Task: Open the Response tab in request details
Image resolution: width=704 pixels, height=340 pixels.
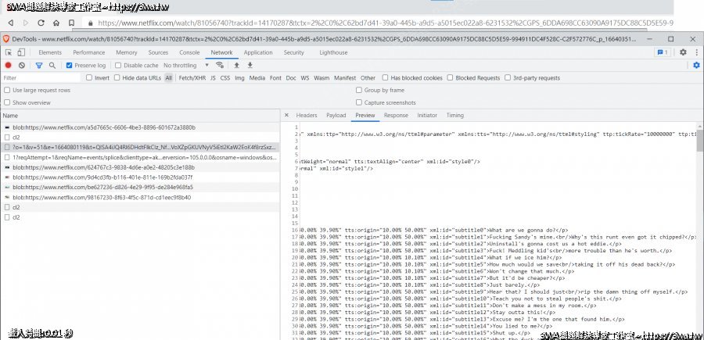Action: (395, 115)
